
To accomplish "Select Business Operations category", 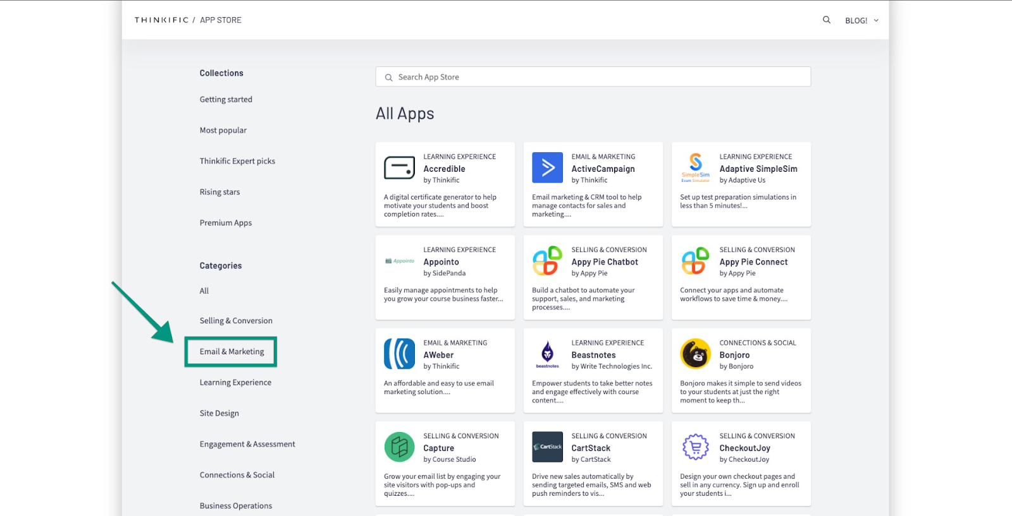I will [x=236, y=507].
